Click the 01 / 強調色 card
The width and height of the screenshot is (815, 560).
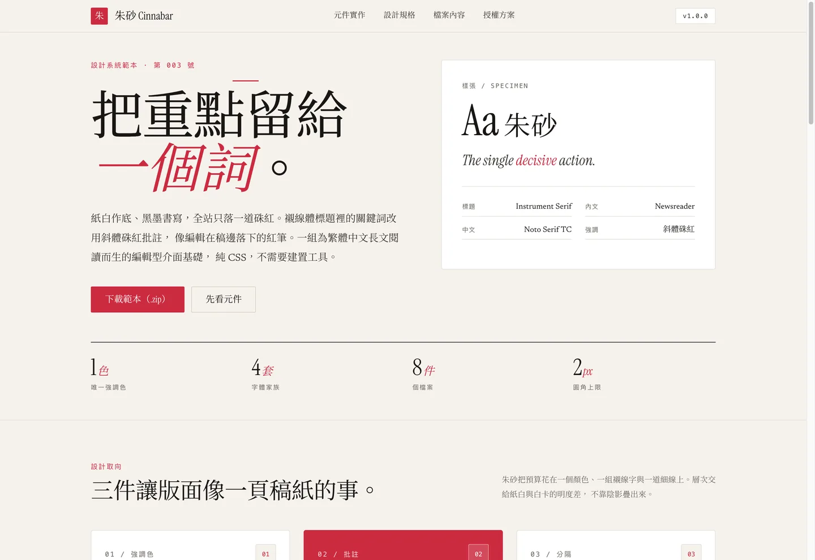pyautogui.click(x=190, y=545)
